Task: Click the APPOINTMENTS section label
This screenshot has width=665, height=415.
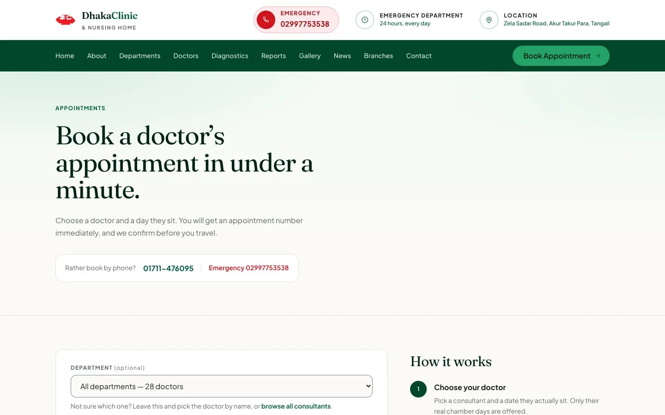Action: coord(80,108)
